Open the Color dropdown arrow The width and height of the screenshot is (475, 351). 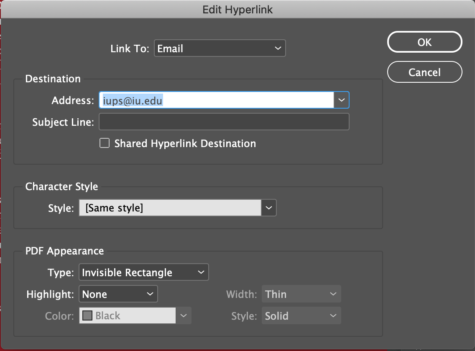coord(184,315)
